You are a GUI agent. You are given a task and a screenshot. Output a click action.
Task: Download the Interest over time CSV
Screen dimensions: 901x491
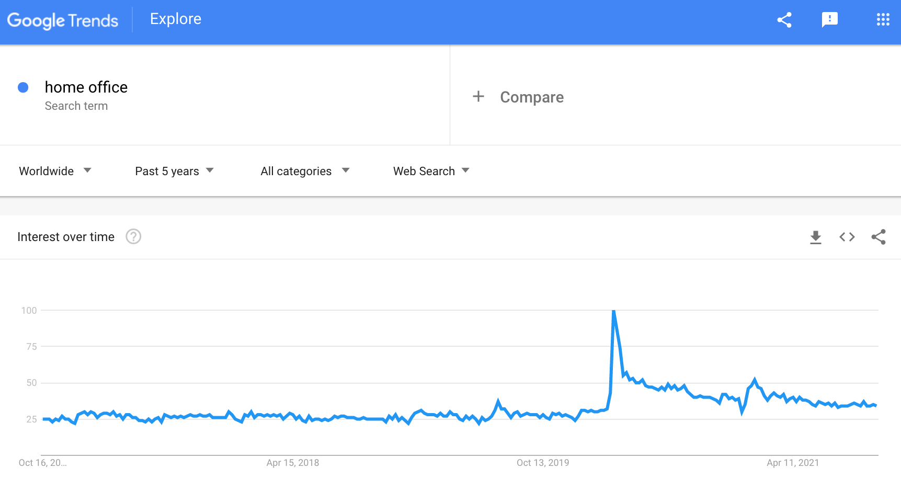(815, 237)
